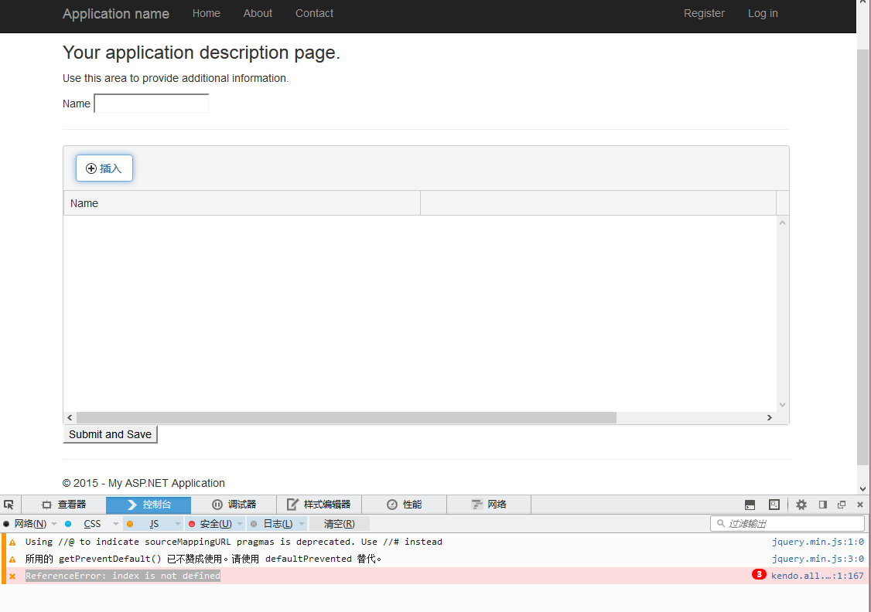Click the grid's scroll-left arrow

[x=70, y=418]
